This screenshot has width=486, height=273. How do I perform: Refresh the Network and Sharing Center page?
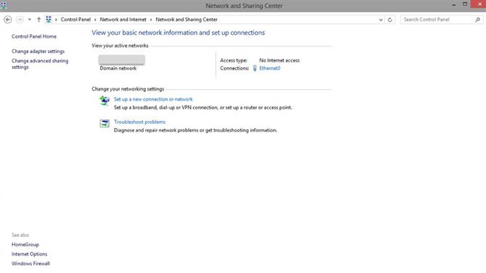(390, 20)
